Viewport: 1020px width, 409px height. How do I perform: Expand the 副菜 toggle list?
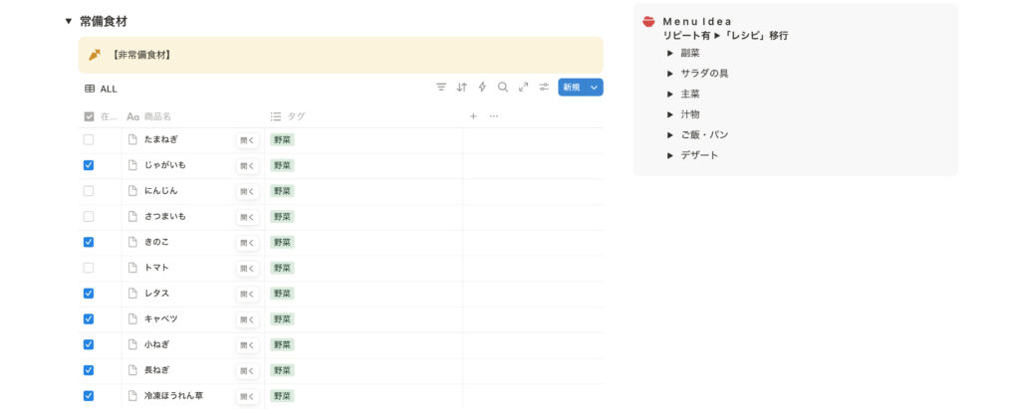tap(670, 53)
